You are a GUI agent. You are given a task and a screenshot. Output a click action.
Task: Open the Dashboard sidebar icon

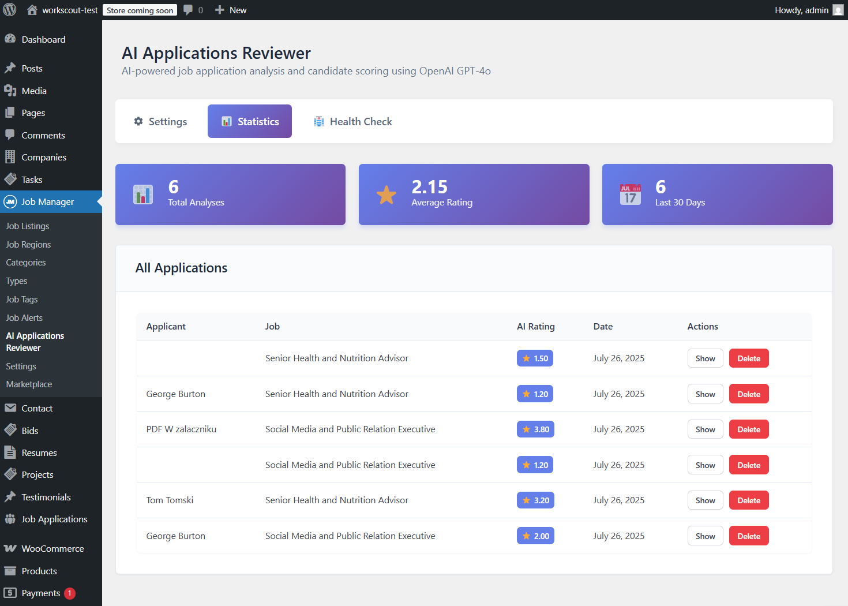[10, 39]
